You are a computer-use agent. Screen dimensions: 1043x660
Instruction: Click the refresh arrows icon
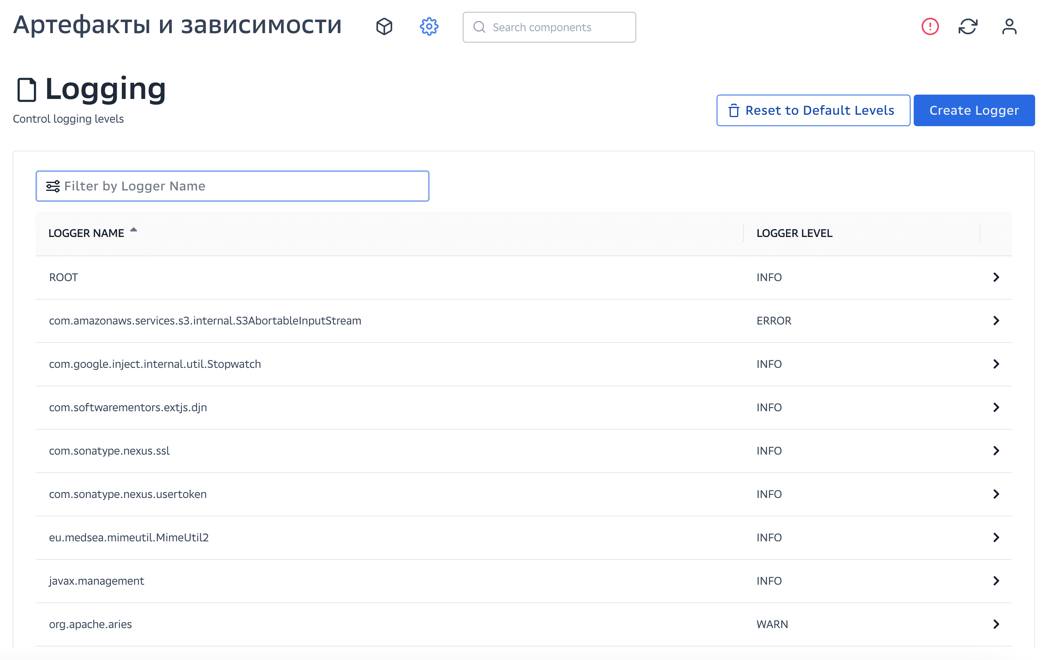pyautogui.click(x=968, y=27)
